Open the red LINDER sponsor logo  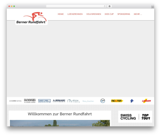tap(147, 101)
